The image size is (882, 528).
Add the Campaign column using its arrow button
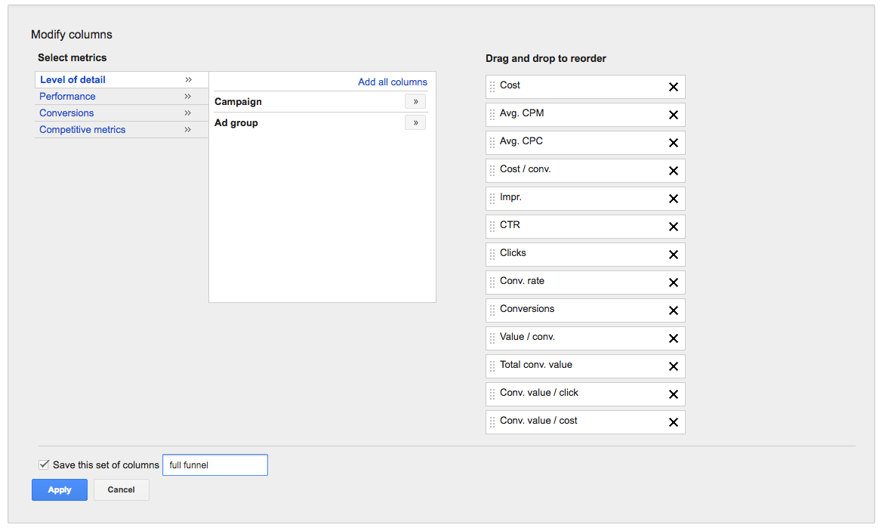415,101
